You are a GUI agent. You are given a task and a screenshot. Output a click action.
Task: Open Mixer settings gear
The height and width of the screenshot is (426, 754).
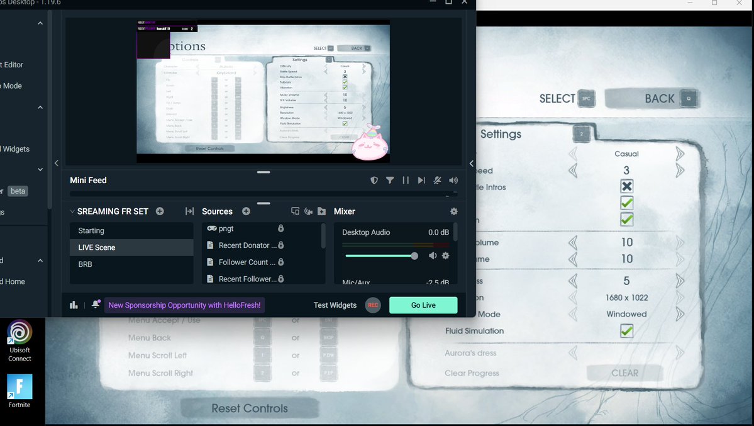click(453, 211)
